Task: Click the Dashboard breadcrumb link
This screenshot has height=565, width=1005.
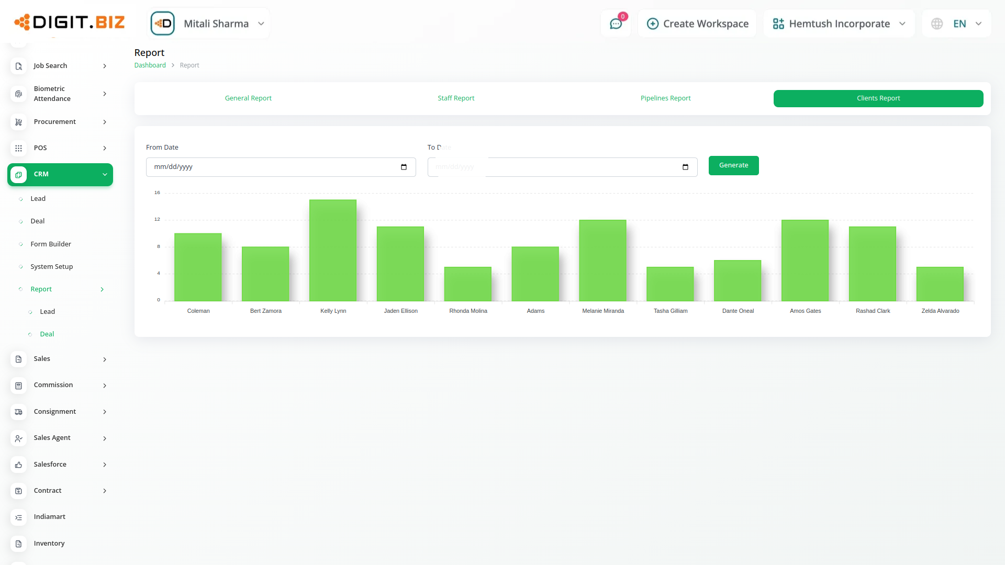Action: coord(150,65)
